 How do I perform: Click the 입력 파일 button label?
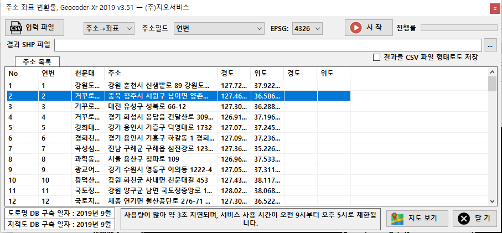coord(40,28)
